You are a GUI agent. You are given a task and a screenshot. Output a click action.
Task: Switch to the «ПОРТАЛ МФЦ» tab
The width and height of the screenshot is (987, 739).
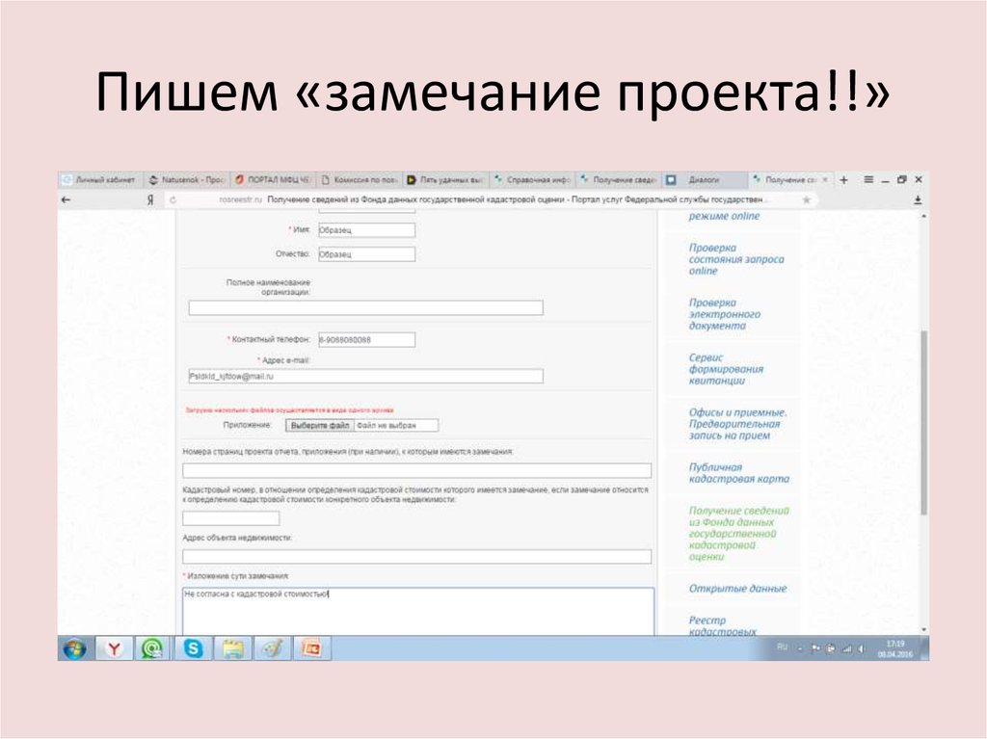pyautogui.click(x=274, y=179)
